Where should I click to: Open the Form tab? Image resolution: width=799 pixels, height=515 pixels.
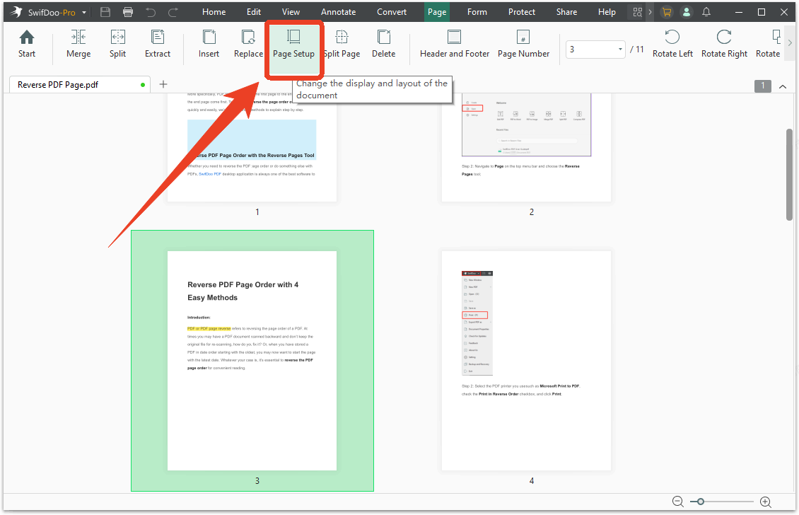pos(477,12)
